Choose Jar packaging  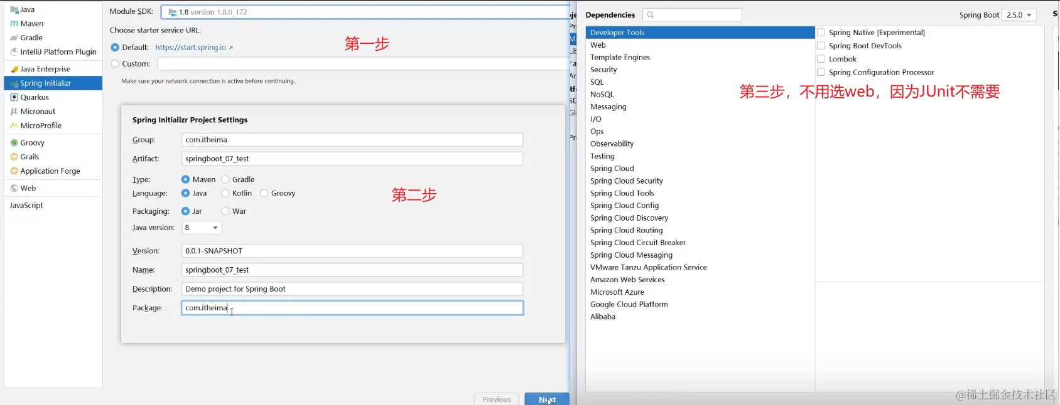point(185,211)
